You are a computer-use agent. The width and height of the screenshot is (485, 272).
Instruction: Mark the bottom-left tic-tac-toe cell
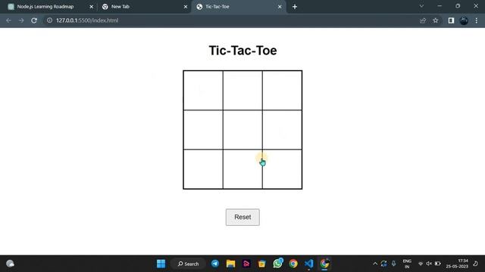(203, 169)
